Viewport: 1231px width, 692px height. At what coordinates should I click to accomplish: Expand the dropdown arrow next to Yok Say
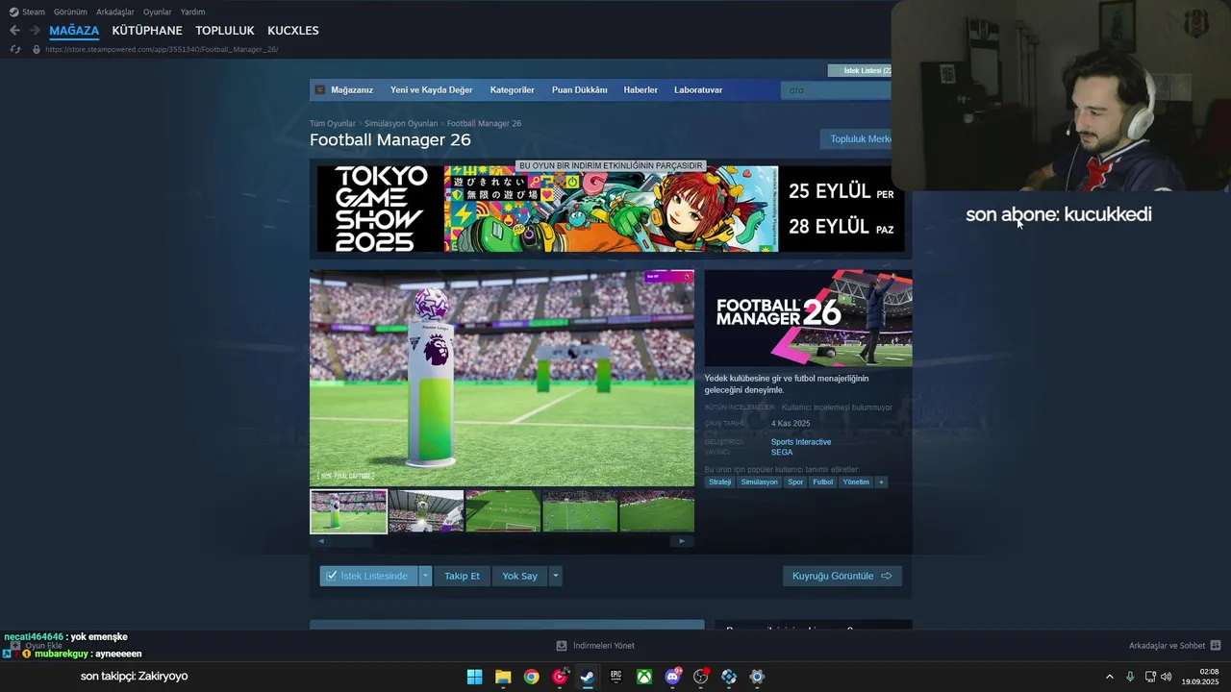click(x=555, y=576)
